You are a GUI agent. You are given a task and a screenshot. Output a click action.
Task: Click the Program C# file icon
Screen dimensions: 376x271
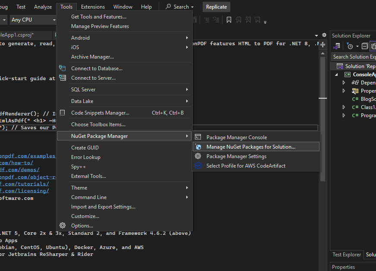click(355, 115)
